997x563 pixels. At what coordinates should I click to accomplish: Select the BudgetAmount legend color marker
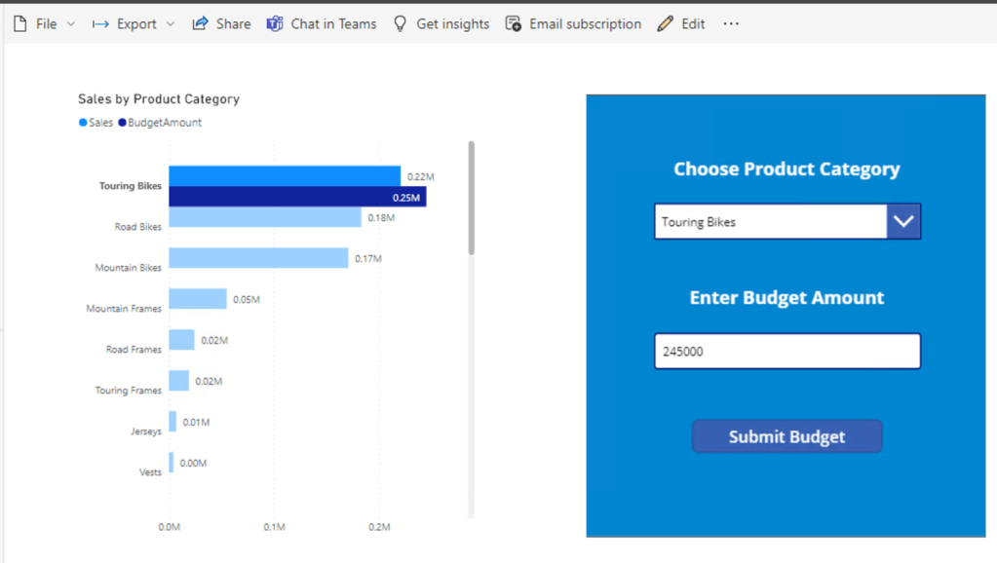[x=122, y=123]
